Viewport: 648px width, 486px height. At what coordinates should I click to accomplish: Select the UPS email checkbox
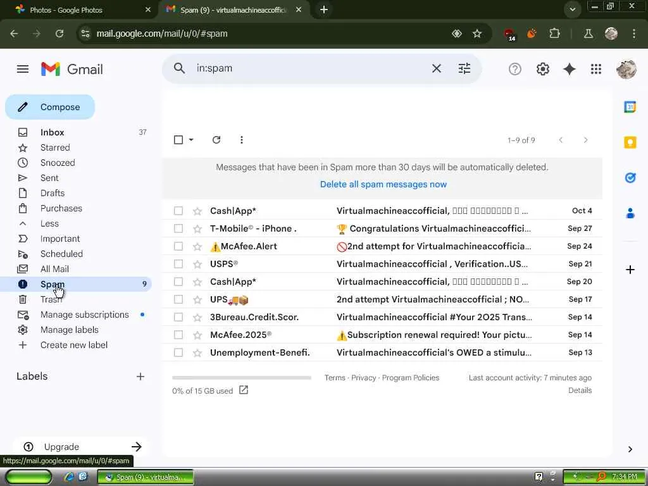click(x=178, y=299)
